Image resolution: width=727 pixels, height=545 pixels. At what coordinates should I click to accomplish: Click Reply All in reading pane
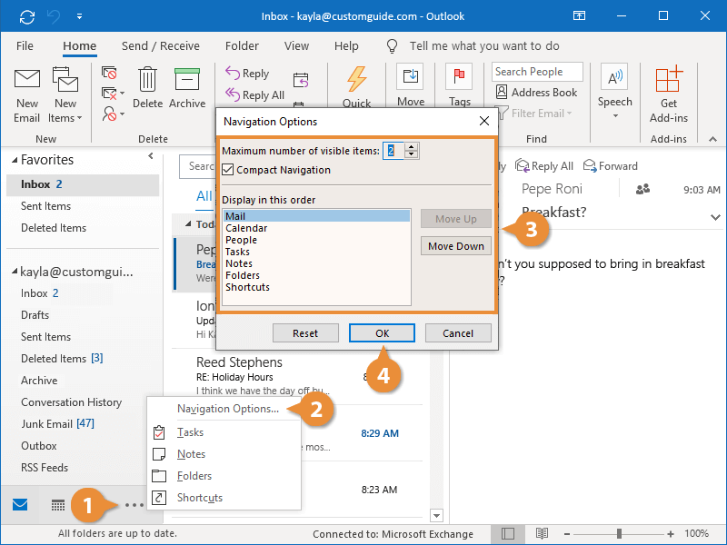pos(544,166)
